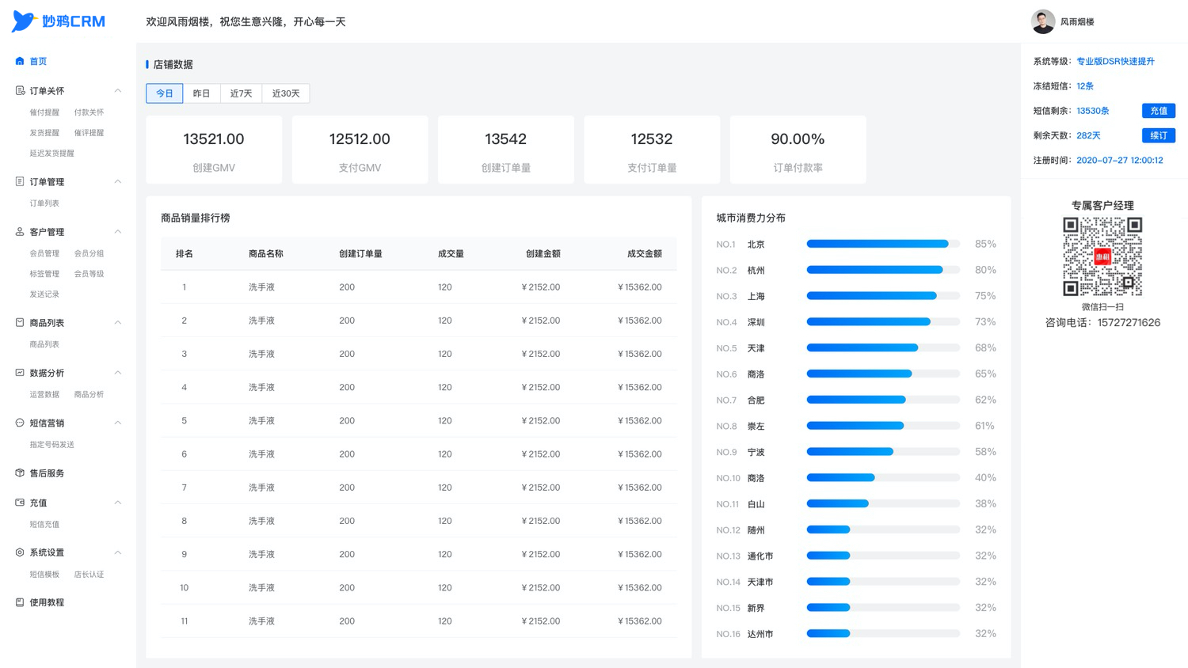Select the 近30天 tab

[x=286, y=93]
